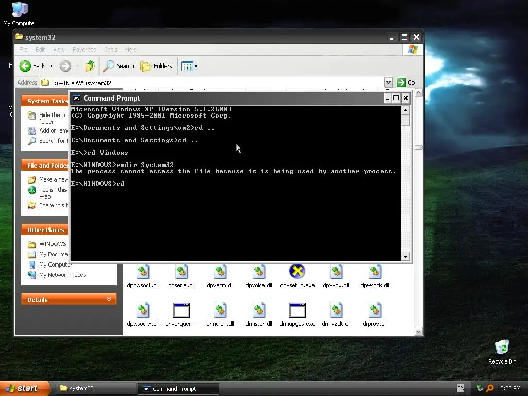Open the View menu
Image resolution: width=528 pixels, height=396 pixels.
(59, 49)
